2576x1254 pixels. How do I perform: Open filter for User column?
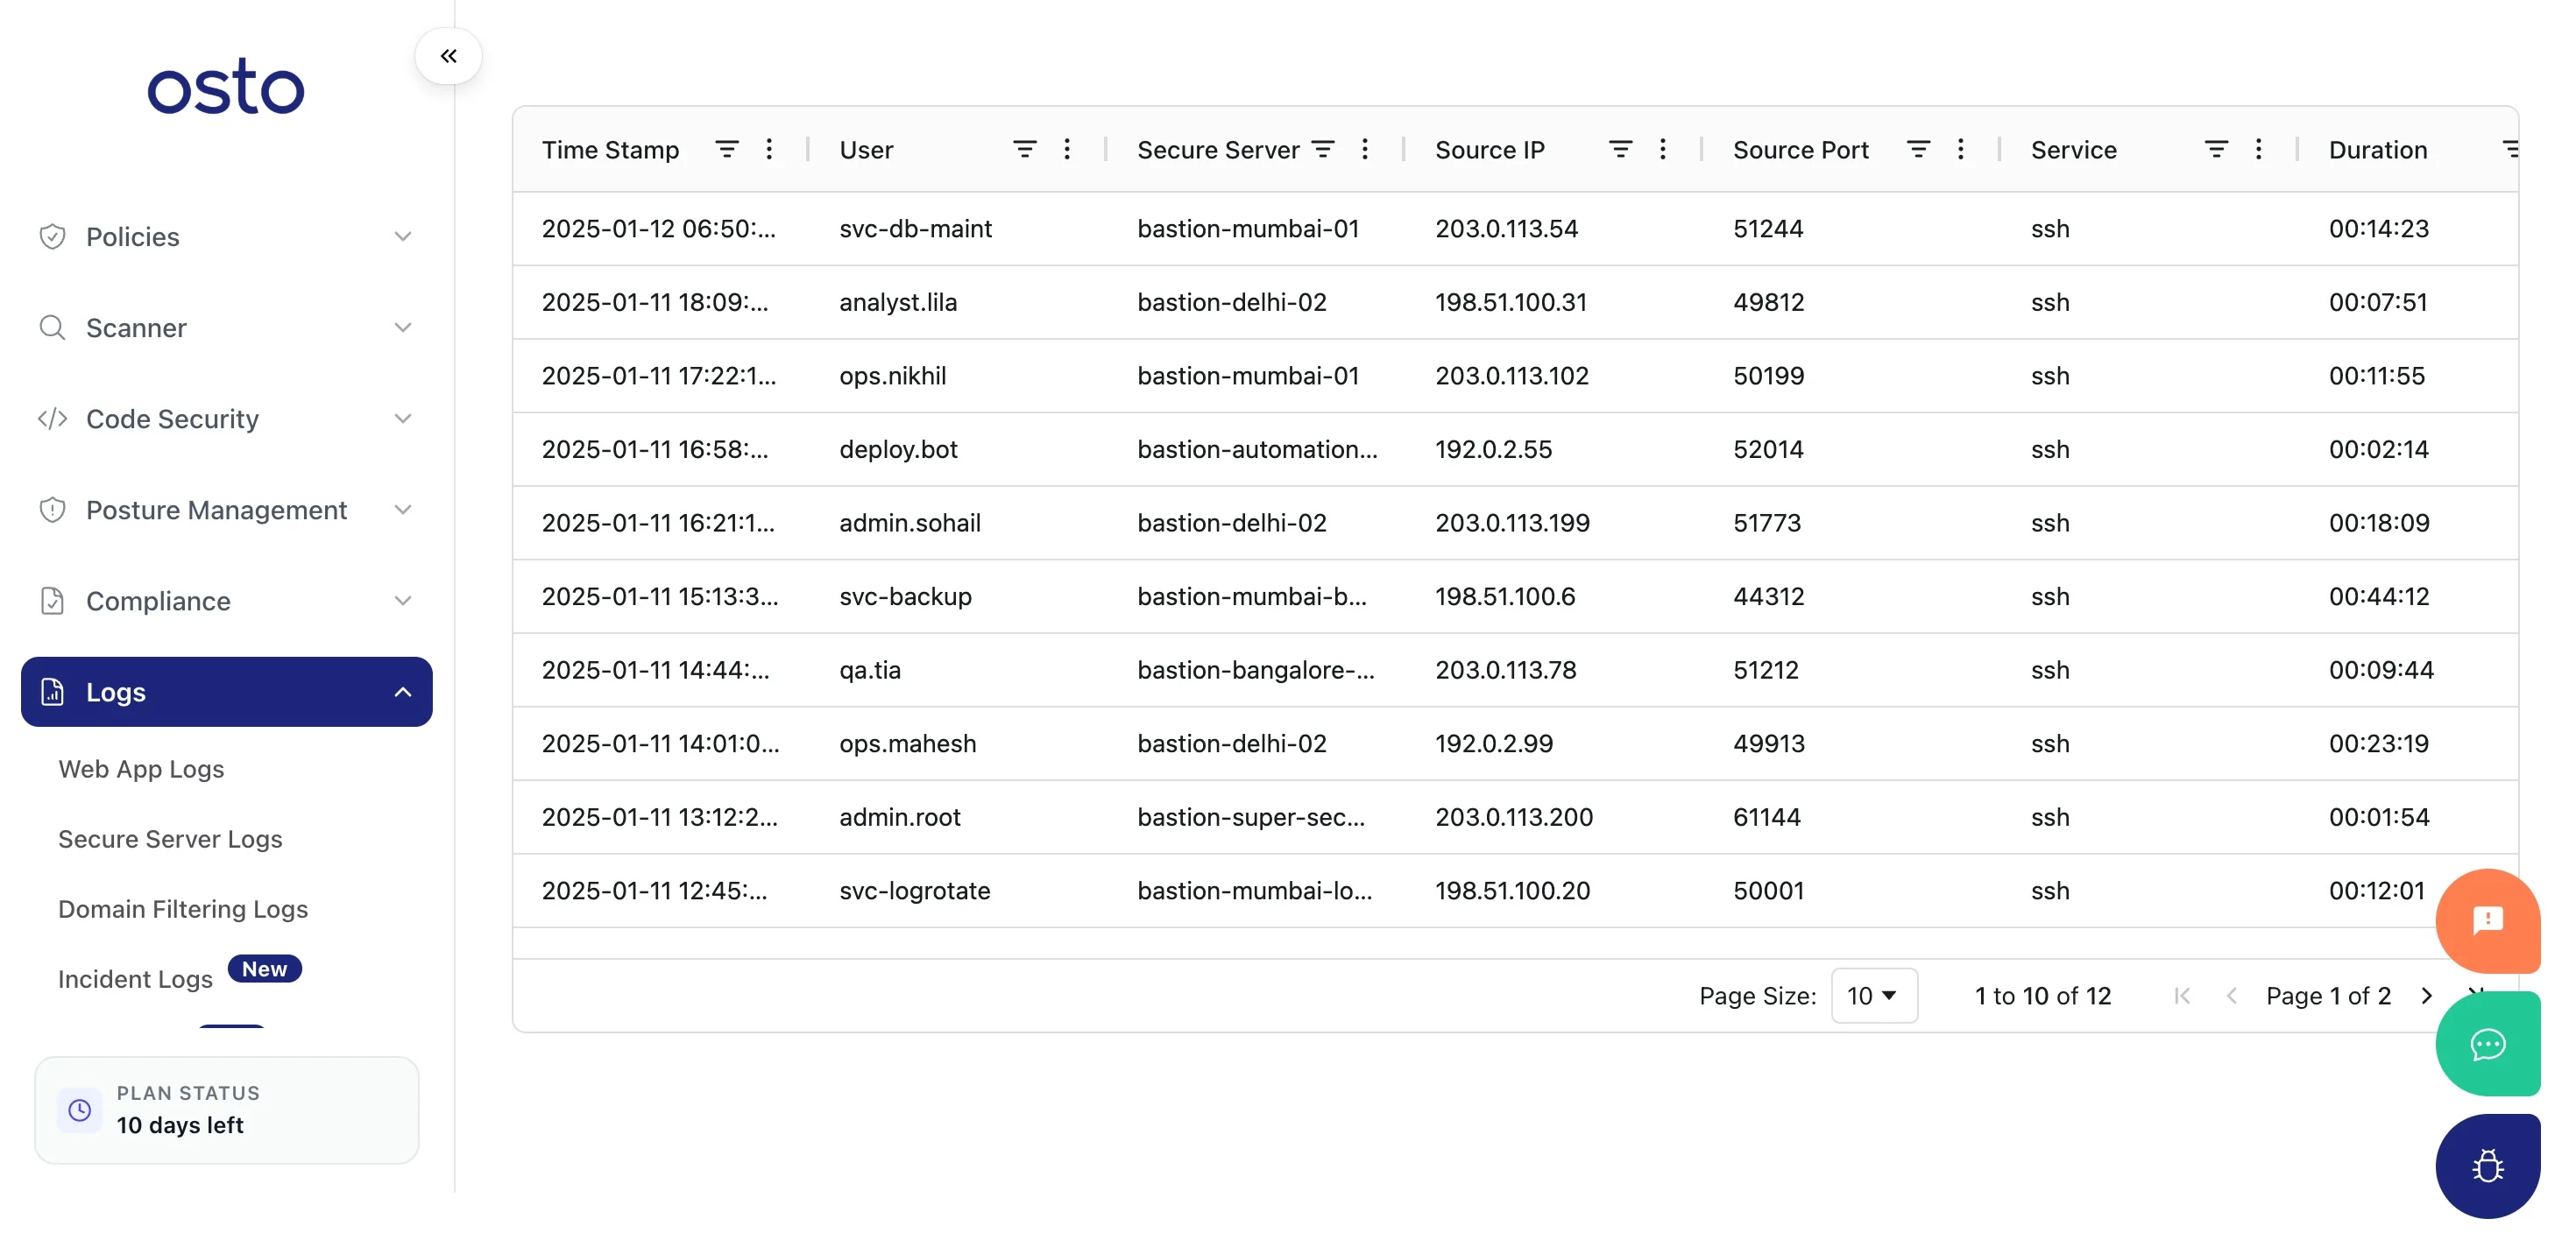click(1025, 149)
